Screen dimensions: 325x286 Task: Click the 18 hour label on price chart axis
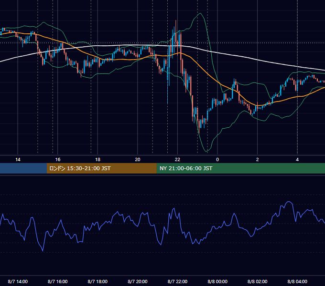pyautogui.click(x=97, y=160)
